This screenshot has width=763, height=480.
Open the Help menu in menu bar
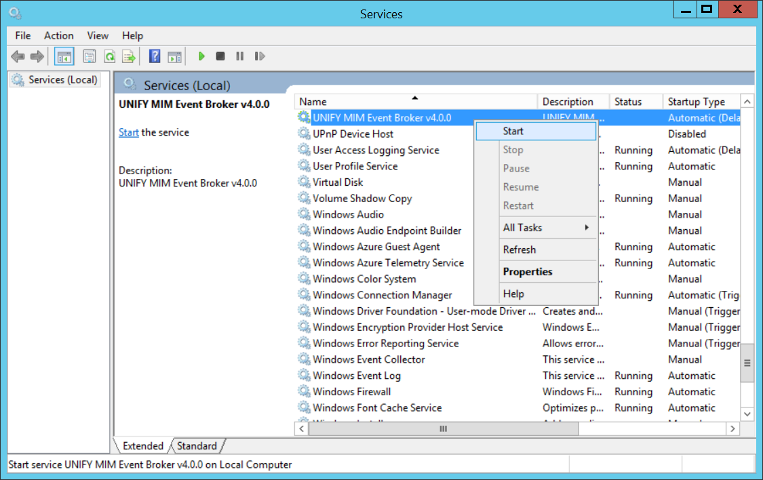[132, 35]
